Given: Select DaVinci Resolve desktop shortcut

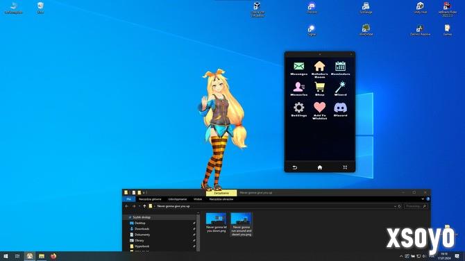Looking at the screenshot, I should pos(420,31).
